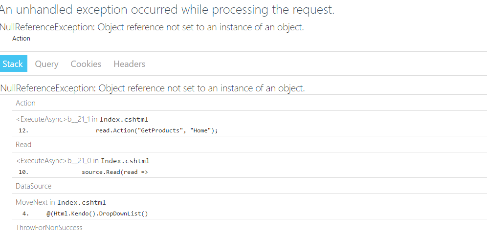This screenshot has width=487, height=235.
Task: Expand the ExecuteAsync b__21_0 Index.cshtml frame
Action: tap(83, 161)
